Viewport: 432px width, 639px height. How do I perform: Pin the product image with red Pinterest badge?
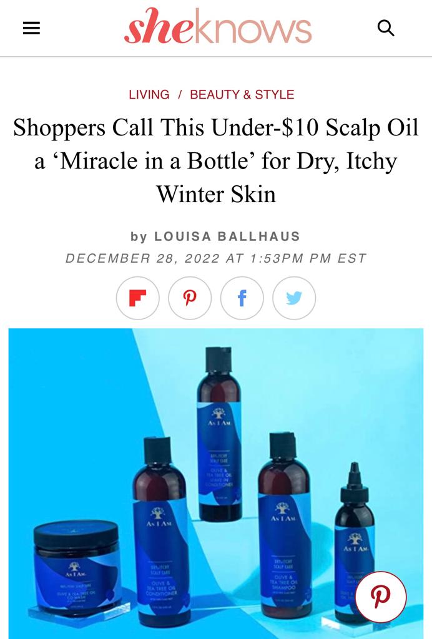tap(381, 597)
